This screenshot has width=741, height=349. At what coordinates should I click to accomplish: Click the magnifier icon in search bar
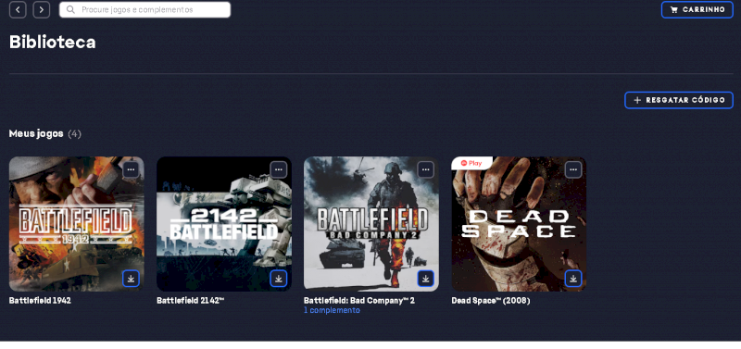70,9
